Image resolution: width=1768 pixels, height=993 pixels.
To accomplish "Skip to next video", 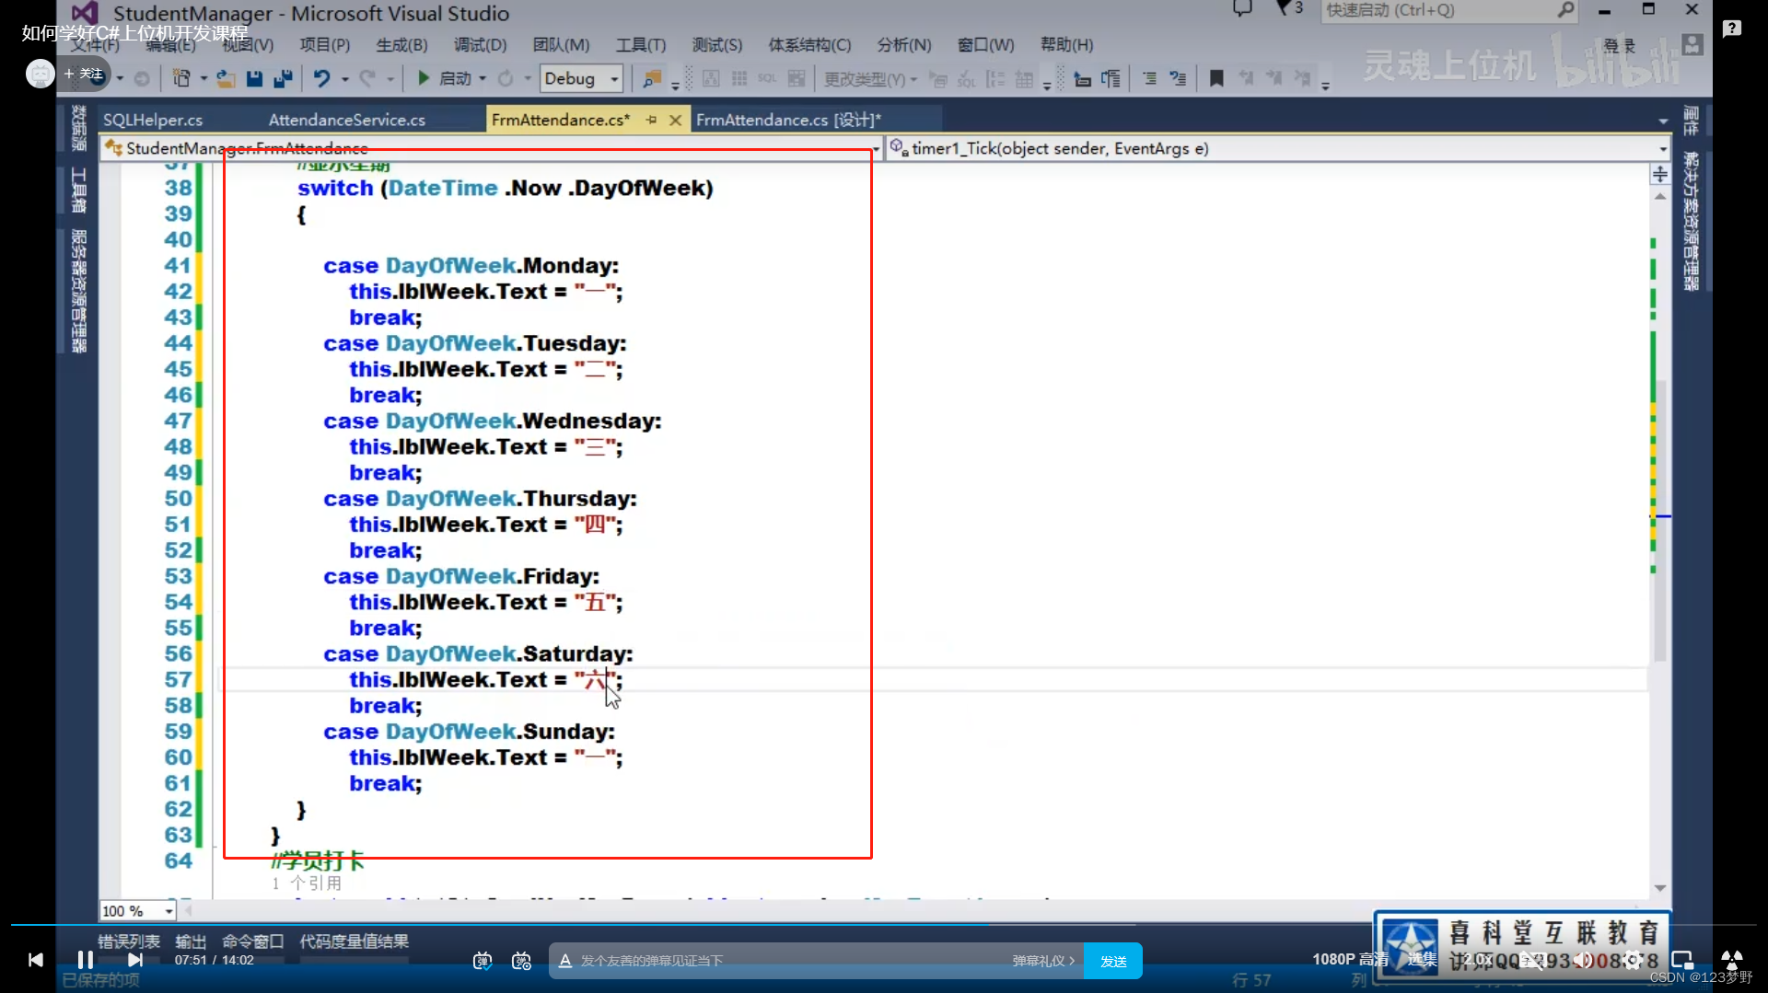I will 135,960.
